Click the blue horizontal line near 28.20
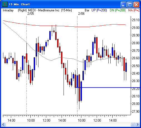Viewport: 141px width, 128px height. point(108,87)
